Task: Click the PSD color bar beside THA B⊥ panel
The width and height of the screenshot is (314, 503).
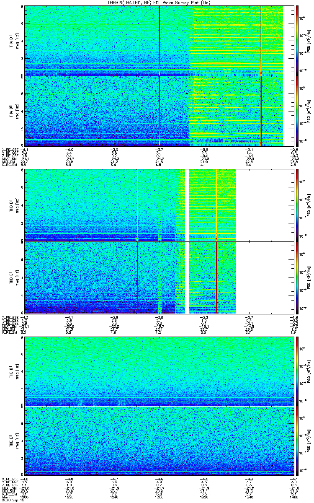Action: tap(297, 41)
